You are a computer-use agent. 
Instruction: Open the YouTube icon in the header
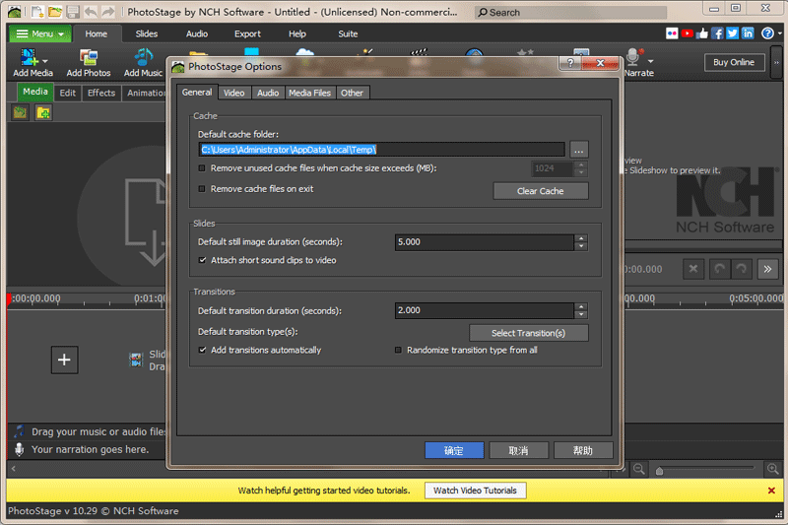point(687,33)
